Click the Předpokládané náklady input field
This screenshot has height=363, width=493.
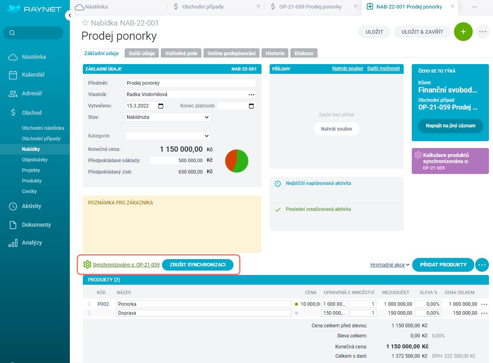click(177, 161)
